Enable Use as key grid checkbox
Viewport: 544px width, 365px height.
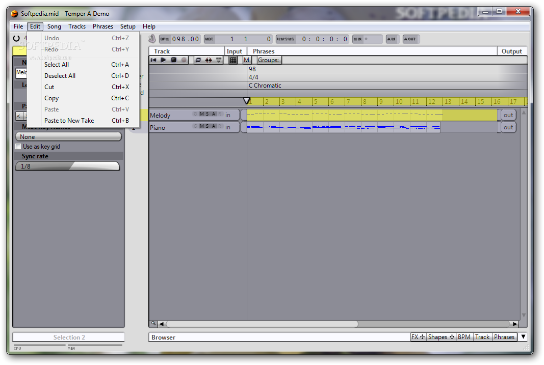pyautogui.click(x=18, y=147)
